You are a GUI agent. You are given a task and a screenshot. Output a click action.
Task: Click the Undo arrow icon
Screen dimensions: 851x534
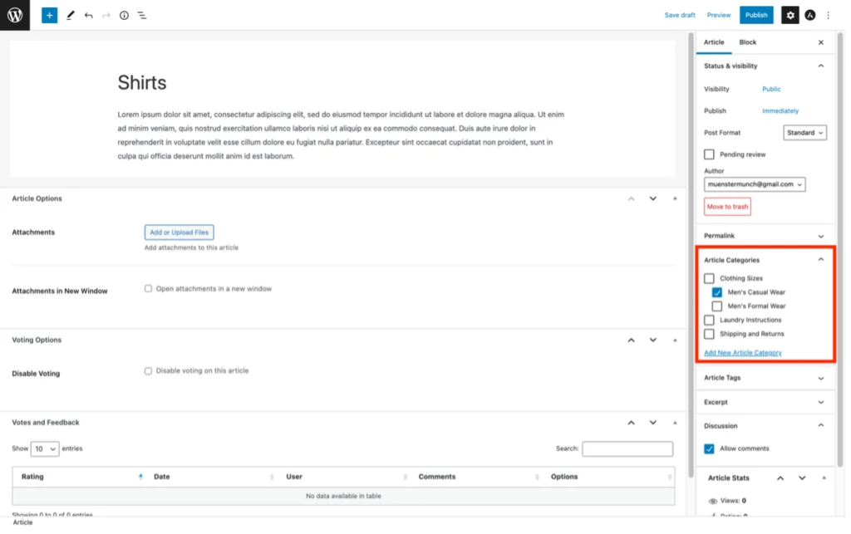(88, 15)
